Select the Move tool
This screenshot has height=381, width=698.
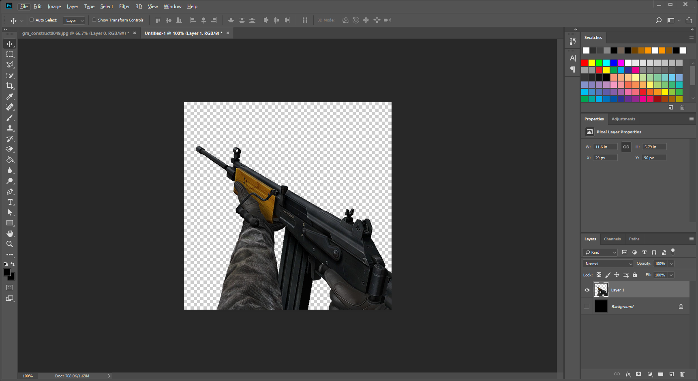click(10, 44)
